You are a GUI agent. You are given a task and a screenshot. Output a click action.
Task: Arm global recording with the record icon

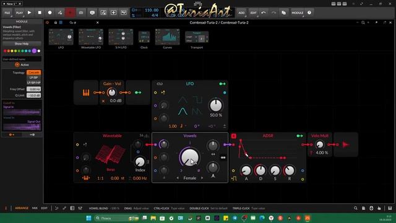click(49, 12)
